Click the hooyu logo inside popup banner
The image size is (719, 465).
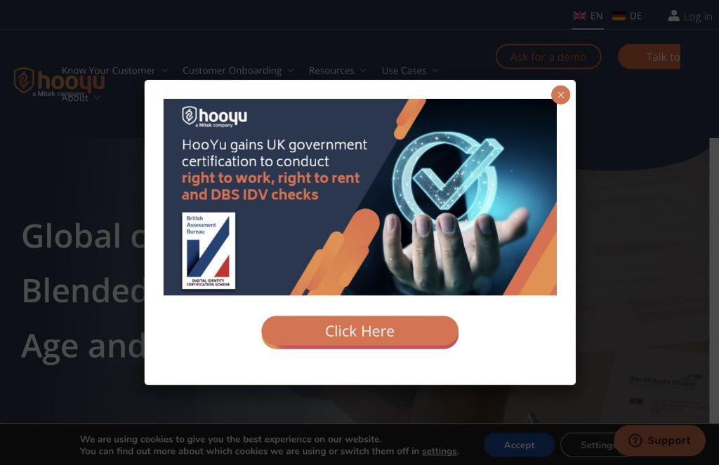pyautogui.click(x=215, y=116)
